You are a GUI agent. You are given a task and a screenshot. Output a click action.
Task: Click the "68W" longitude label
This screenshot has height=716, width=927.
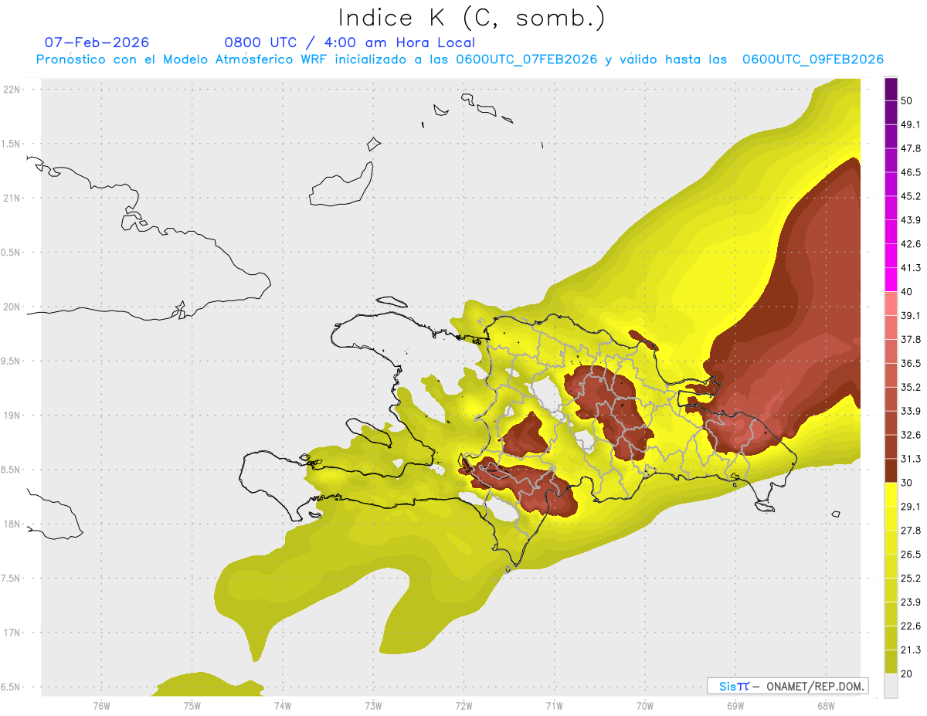[x=826, y=704]
